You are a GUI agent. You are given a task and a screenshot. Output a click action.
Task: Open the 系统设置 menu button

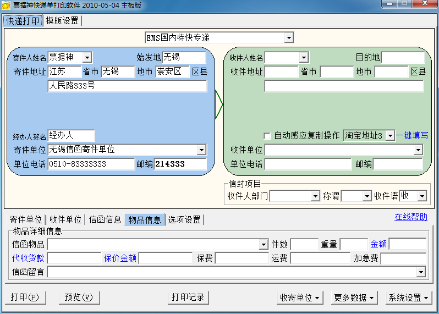[409, 298]
